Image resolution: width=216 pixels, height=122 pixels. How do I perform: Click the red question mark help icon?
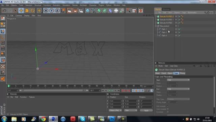coord(128,11)
